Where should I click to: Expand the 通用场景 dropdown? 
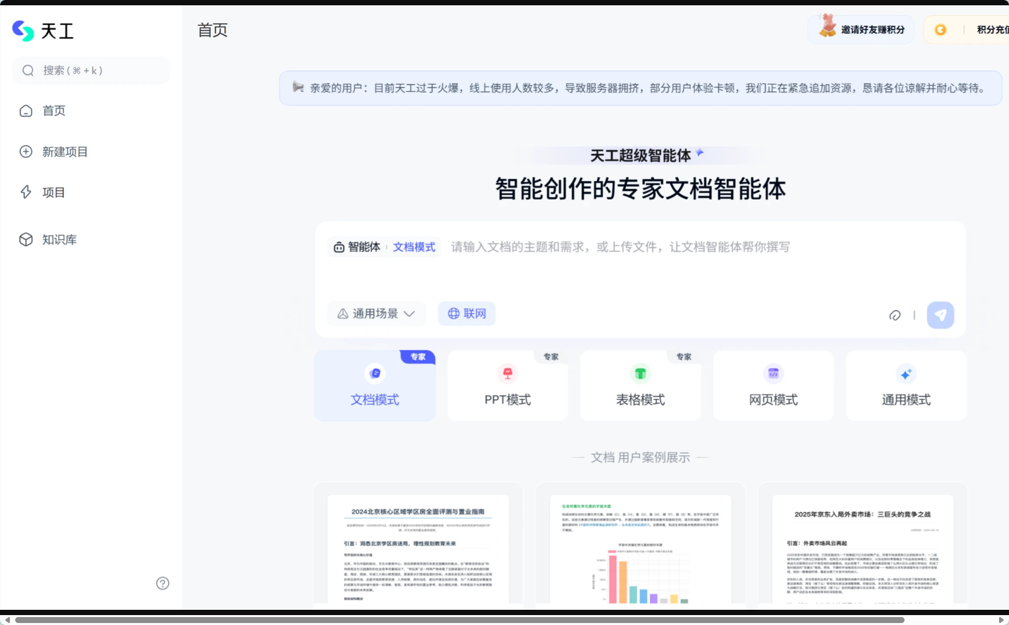tap(376, 314)
